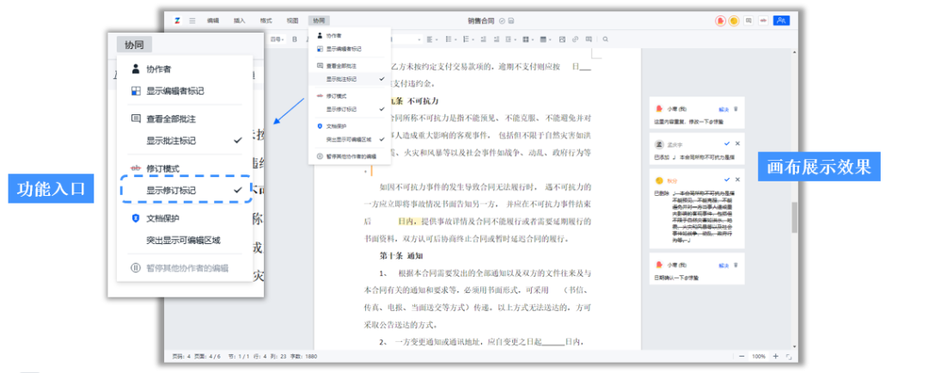This screenshot has height=373, width=928.
Task: Select 查看全部批注 in the window's small dropdown
Action: [x=349, y=65]
